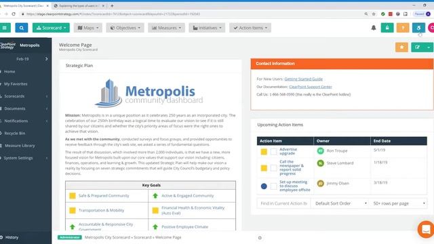Click the green edit page button
Screen dimensions: 434x244
[x=418, y=47]
